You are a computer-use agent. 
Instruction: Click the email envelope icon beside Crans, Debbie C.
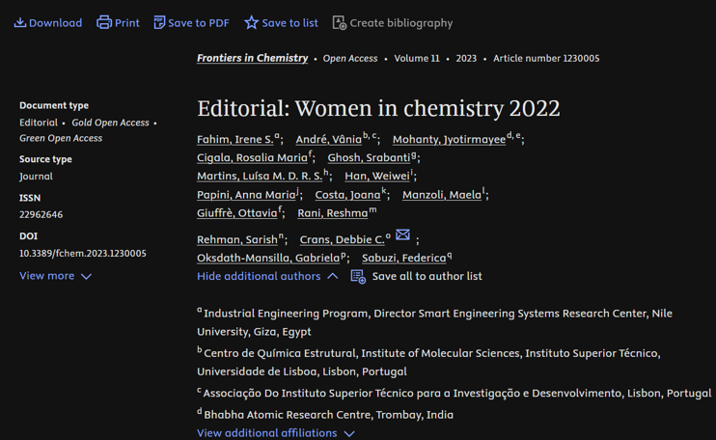pyautogui.click(x=403, y=235)
